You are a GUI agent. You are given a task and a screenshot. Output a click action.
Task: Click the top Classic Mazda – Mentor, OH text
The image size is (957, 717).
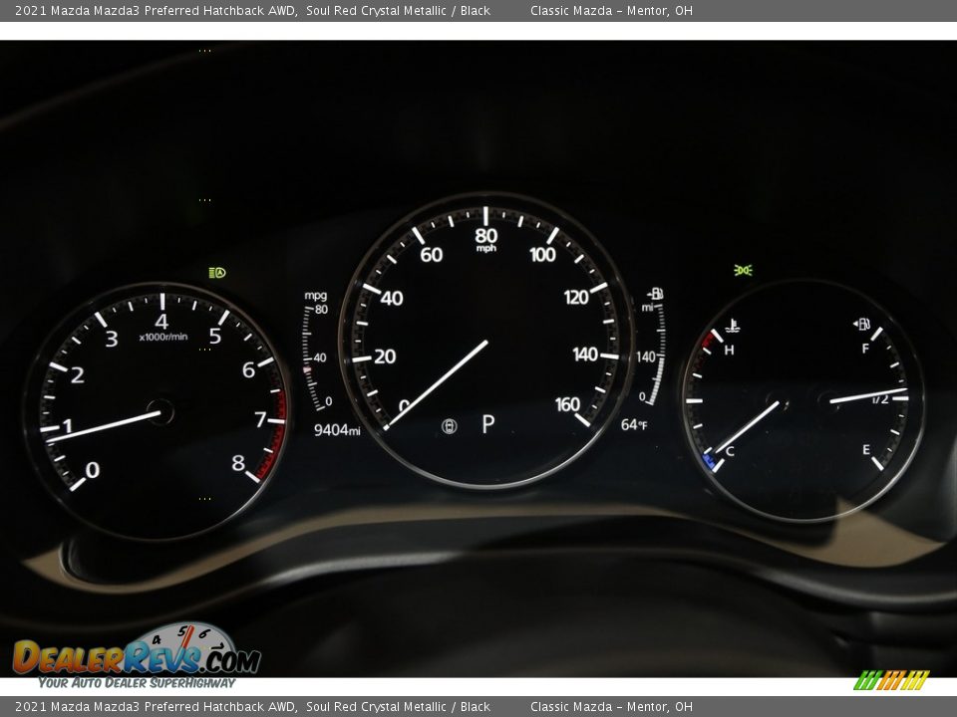611,11
